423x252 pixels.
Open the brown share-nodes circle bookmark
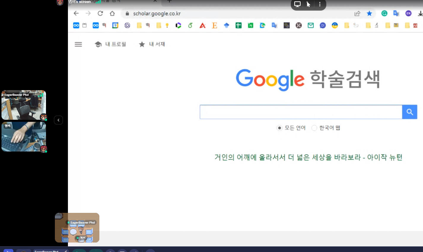[299, 25]
